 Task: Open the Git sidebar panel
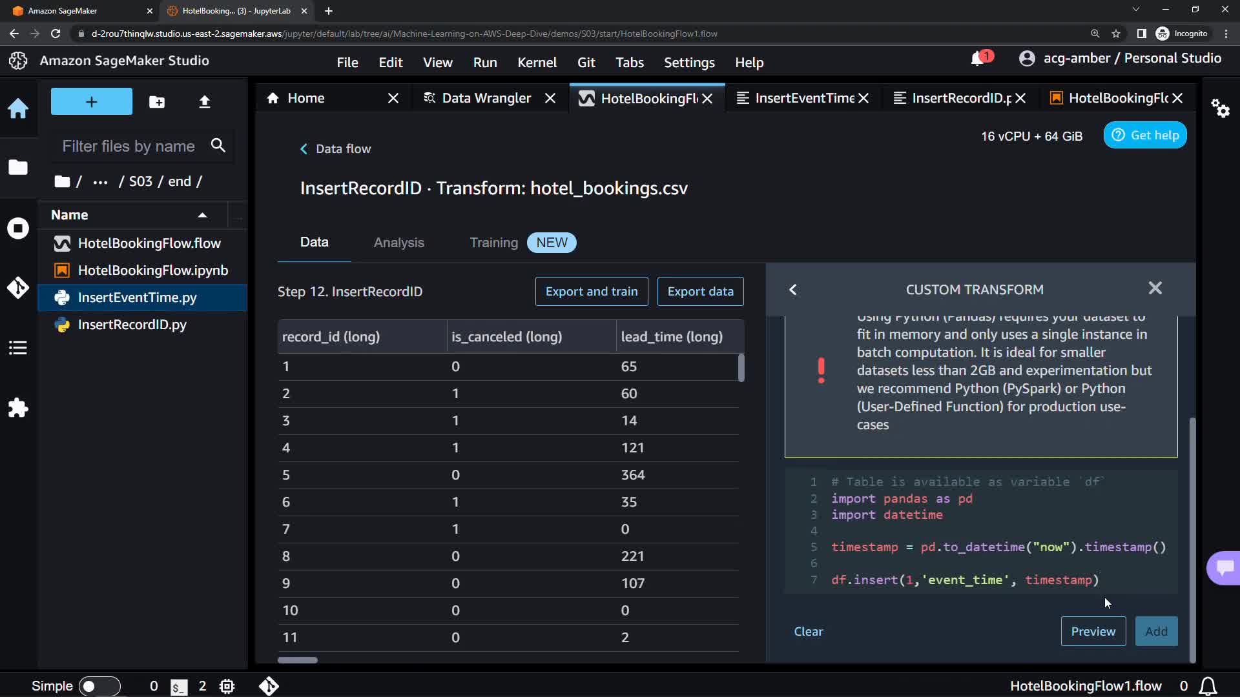coord(18,287)
